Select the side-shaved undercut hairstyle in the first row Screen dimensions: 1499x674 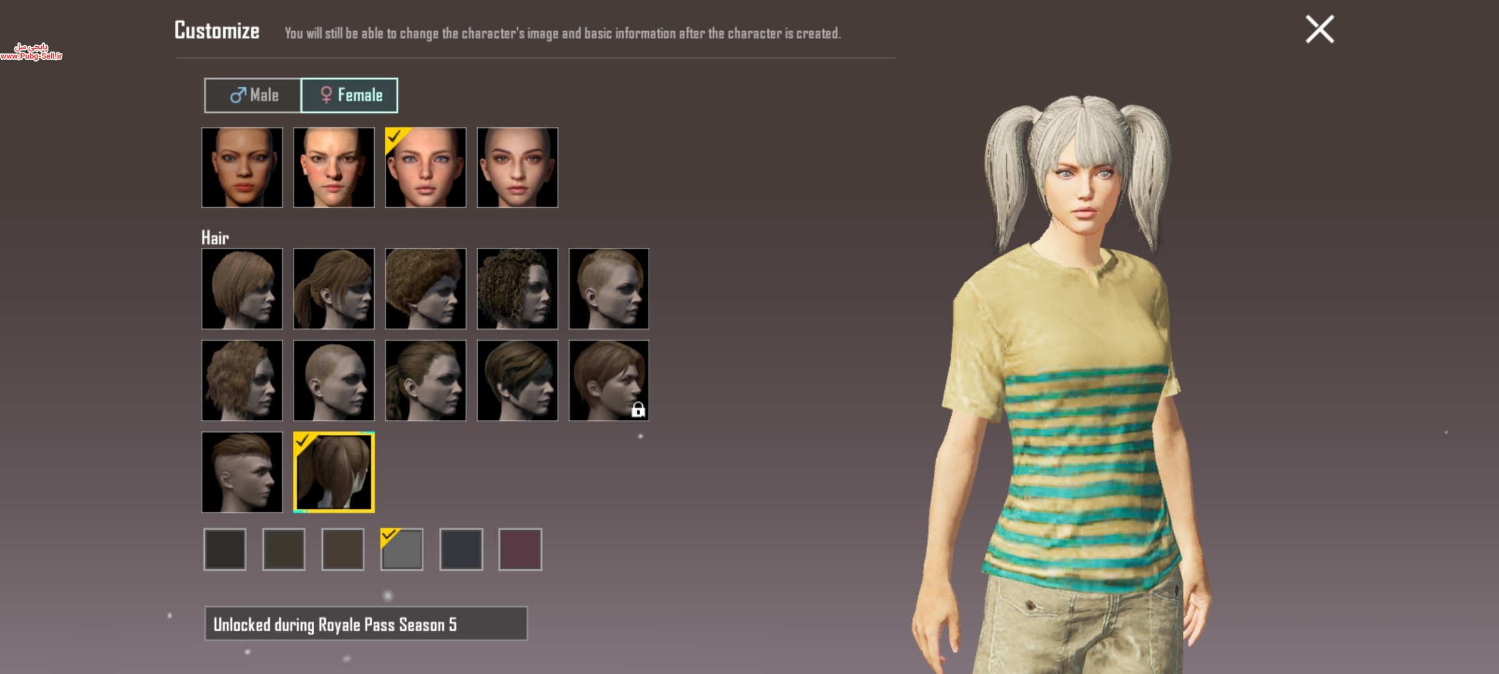coord(609,289)
